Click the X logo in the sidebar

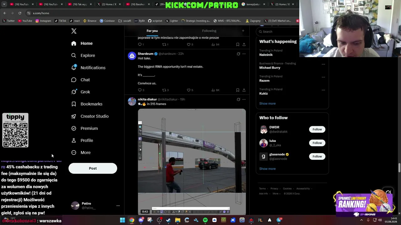point(74,31)
